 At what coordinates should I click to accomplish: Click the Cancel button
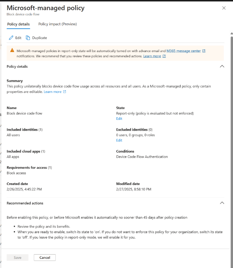45,258
